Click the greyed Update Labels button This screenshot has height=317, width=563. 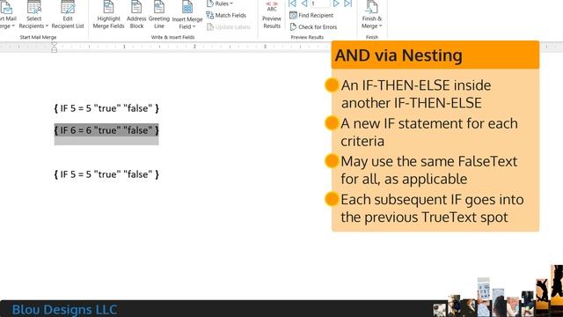[229, 27]
